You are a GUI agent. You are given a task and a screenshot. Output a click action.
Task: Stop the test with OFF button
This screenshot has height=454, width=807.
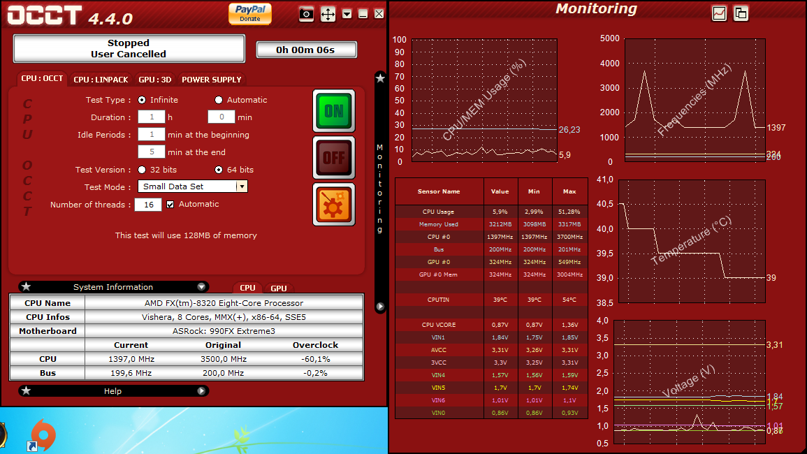[334, 158]
